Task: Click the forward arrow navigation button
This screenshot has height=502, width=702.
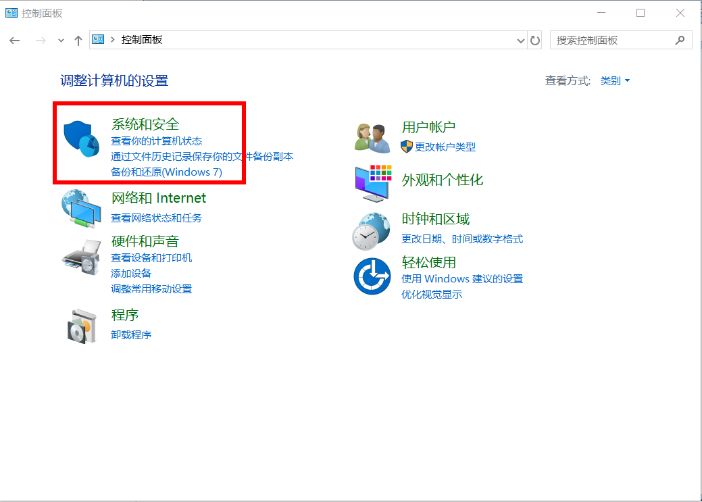Action: click(x=41, y=41)
